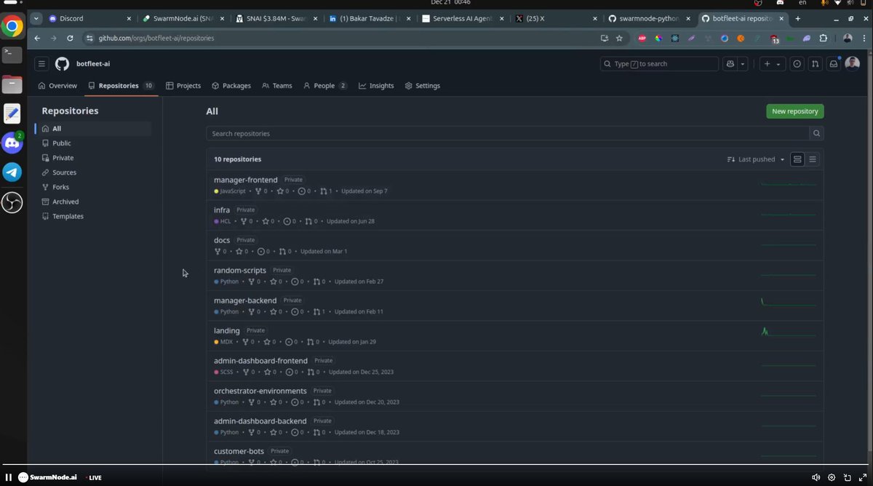The image size is (873, 486).
Task: Open the Create new plus dropdown
Action: point(771,64)
